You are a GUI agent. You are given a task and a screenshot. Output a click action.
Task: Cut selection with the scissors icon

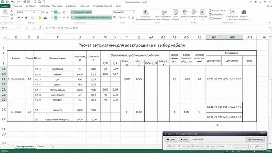pos(11,11)
